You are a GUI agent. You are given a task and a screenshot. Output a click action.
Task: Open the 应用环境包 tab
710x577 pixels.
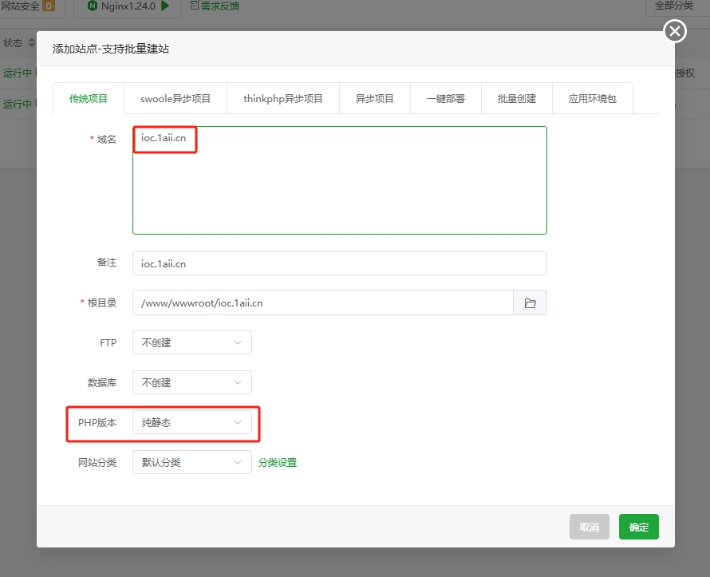tap(592, 97)
